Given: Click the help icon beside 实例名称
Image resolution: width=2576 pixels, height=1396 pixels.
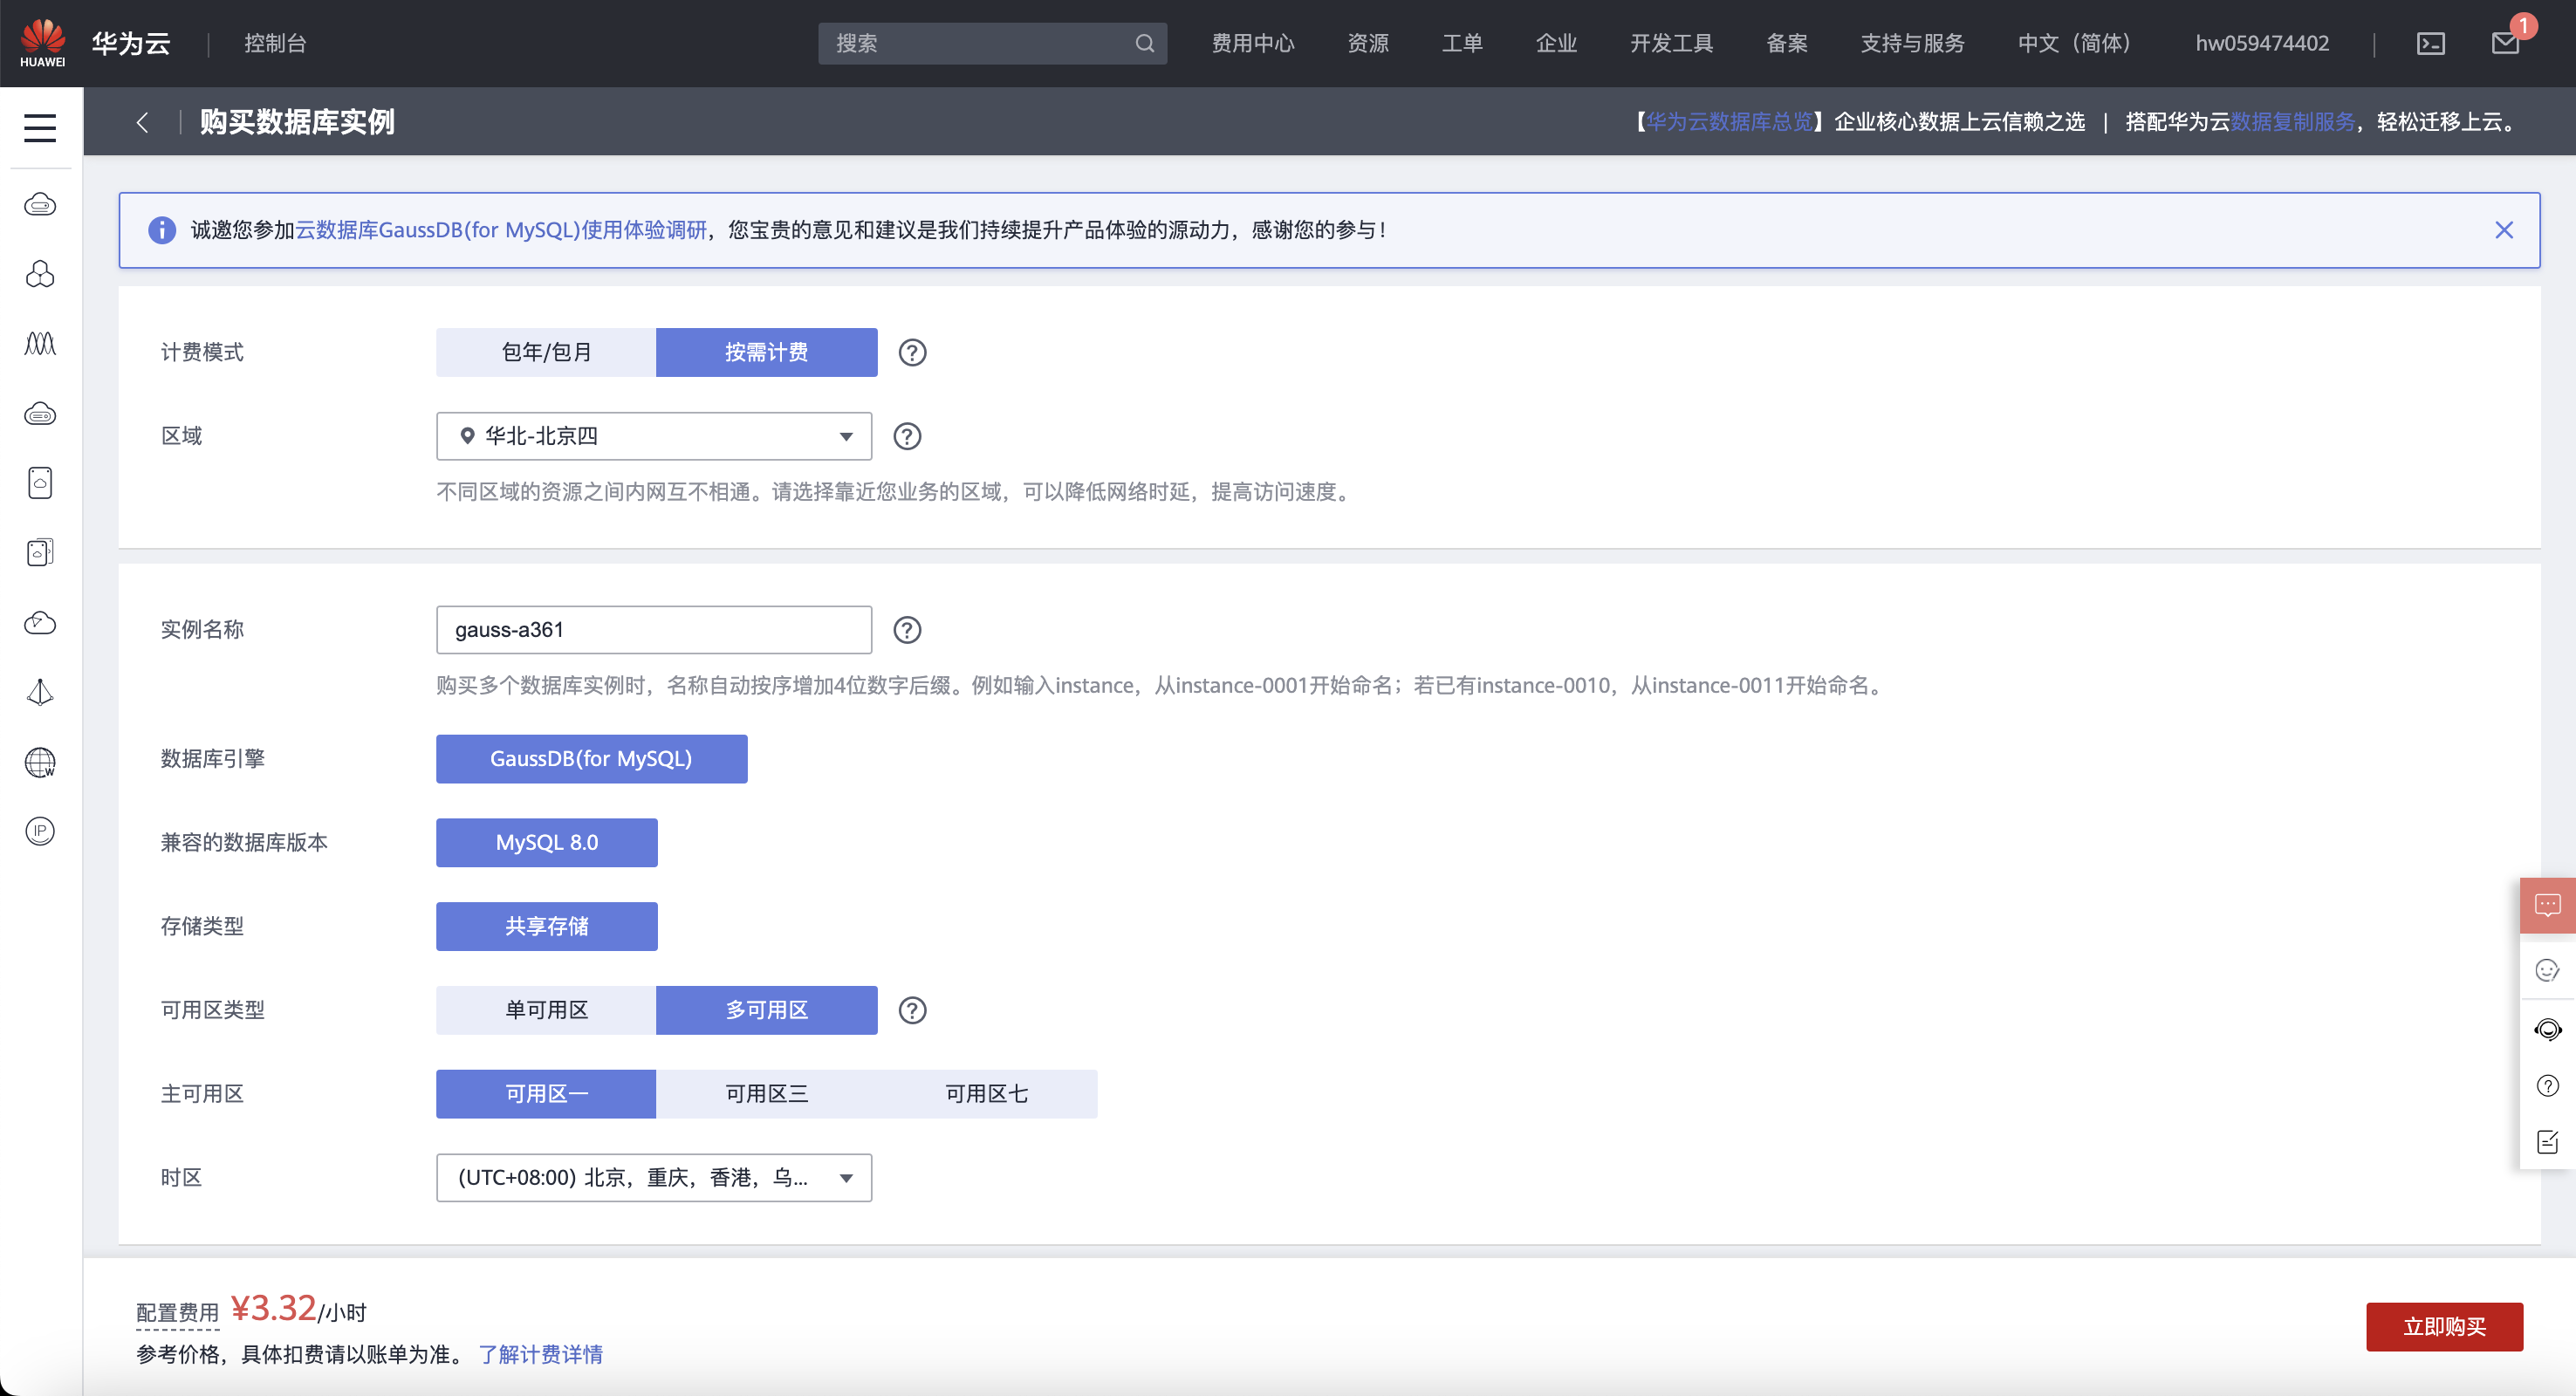Looking at the screenshot, I should tap(906, 630).
